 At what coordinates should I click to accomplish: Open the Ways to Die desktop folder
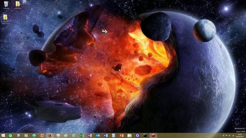click(x=6, y=19)
